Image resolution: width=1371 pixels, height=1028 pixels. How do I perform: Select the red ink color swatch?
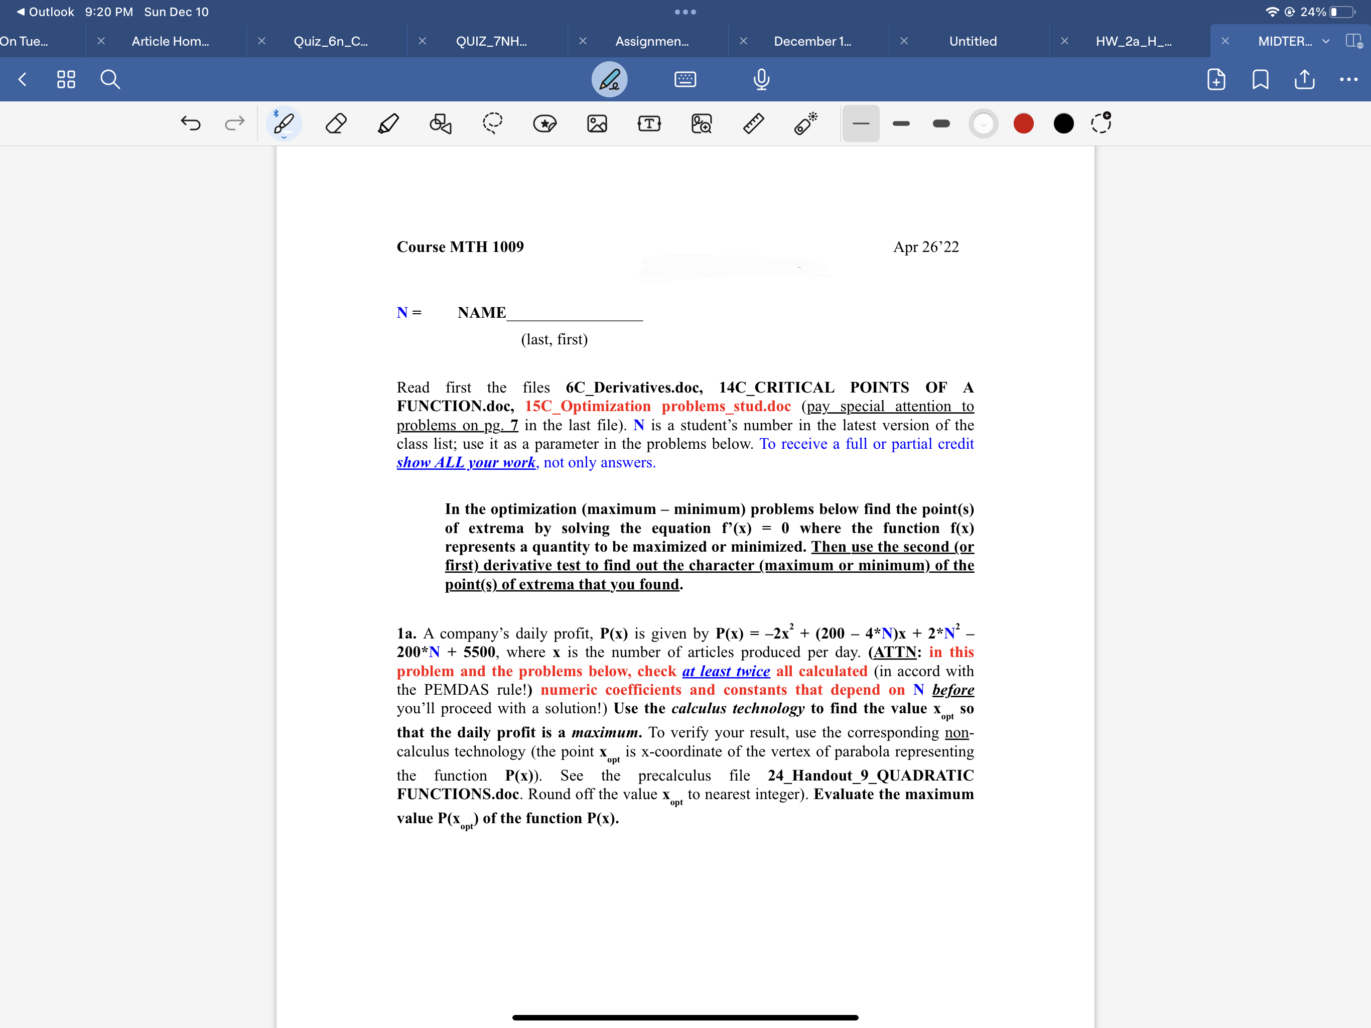(x=1023, y=123)
